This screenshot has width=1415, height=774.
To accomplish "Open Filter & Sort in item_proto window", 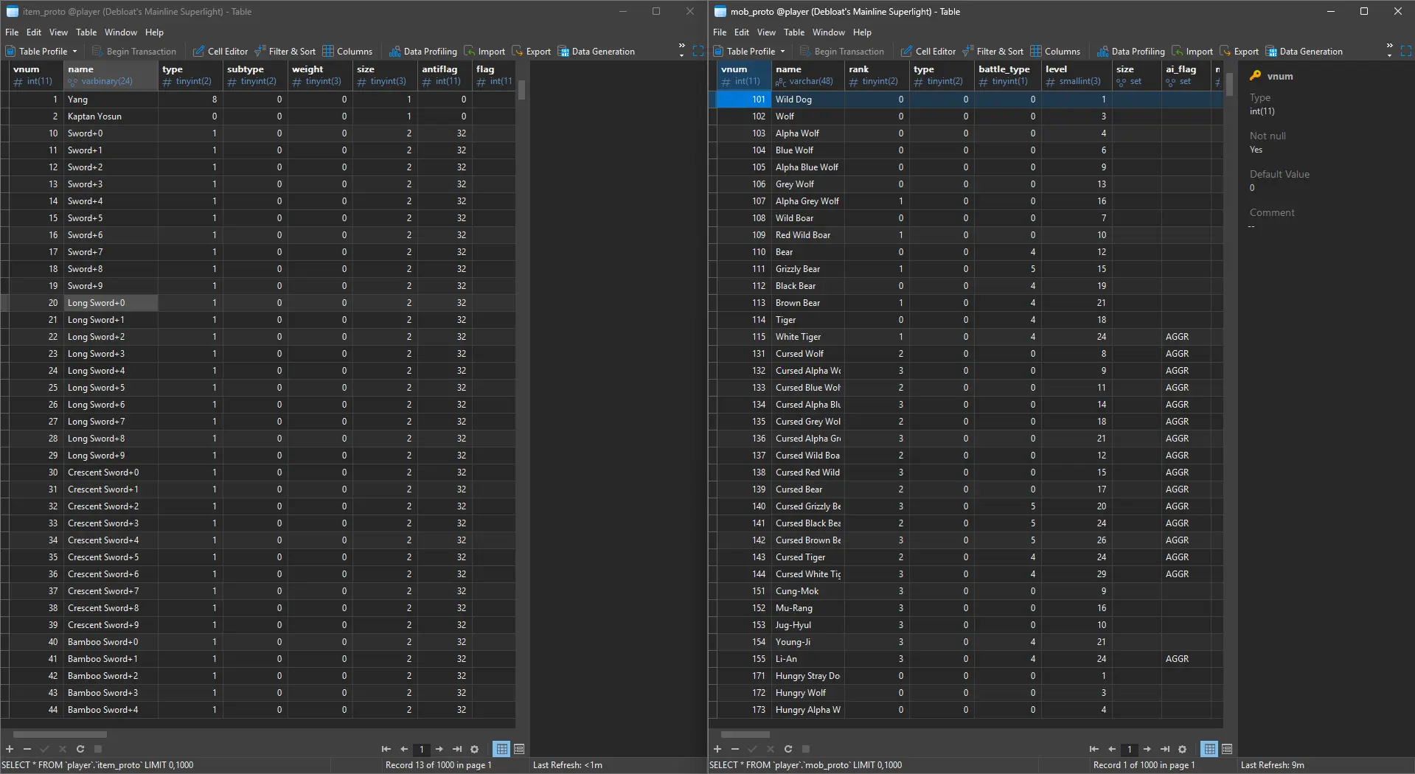I will pos(285,52).
